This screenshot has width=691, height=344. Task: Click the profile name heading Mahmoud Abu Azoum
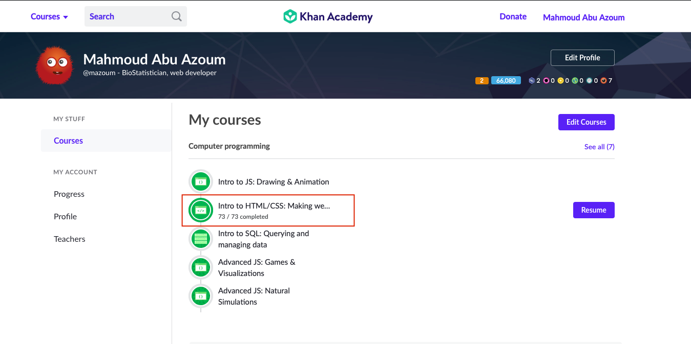(154, 59)
